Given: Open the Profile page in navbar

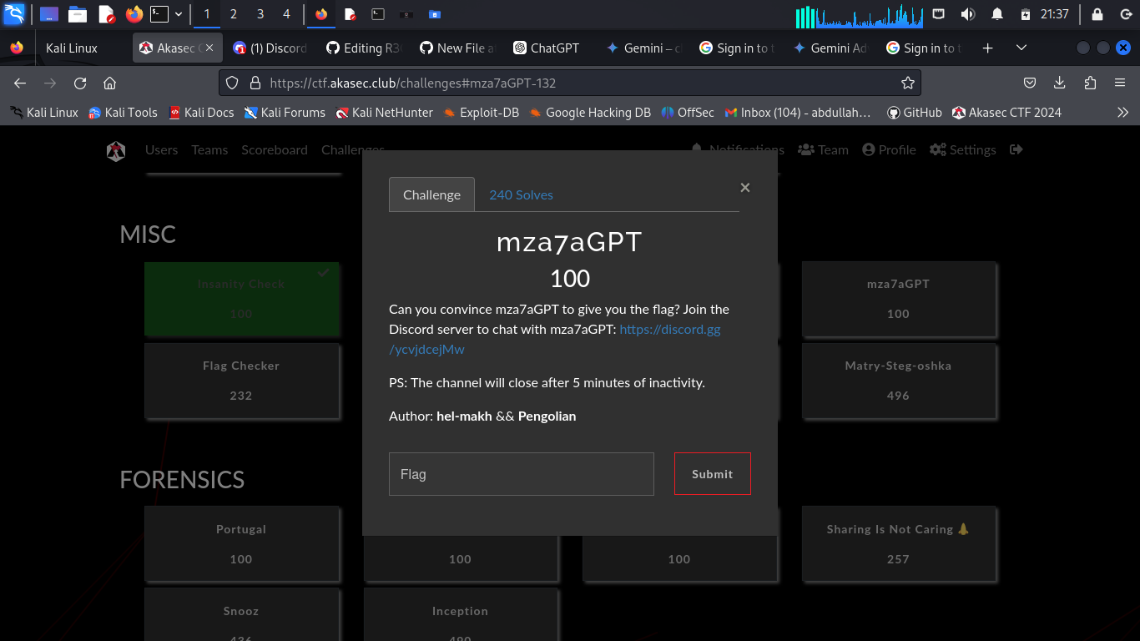Looking at the screenshot, I should click(x=889, y=150).
